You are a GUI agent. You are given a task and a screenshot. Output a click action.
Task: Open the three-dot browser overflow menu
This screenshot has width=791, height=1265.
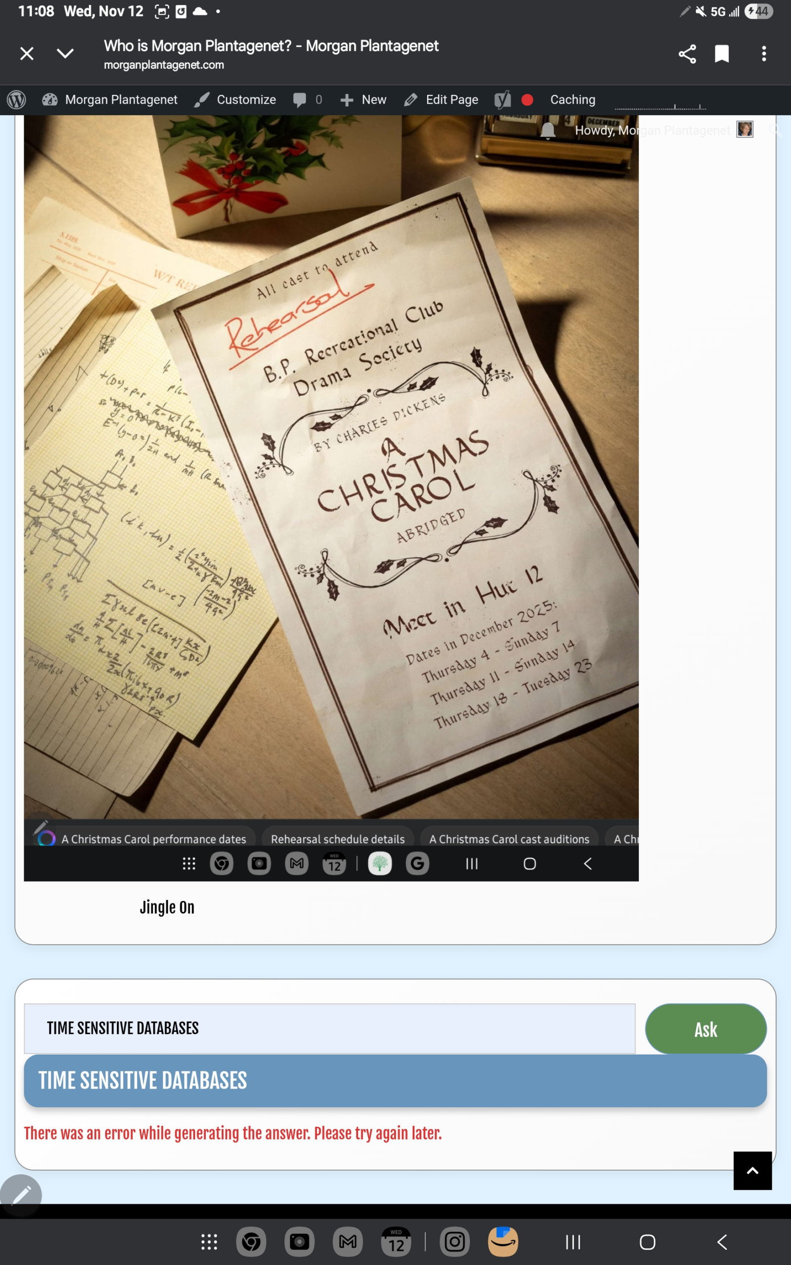click(x=763, y=54)
